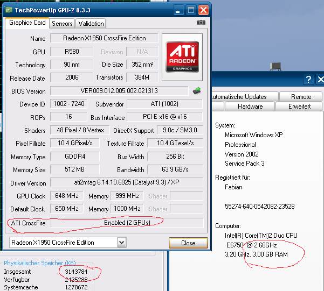Viewport: 324px width, 291px height.
Task: Click the green BIOS save chip icon
Action: 197,90
